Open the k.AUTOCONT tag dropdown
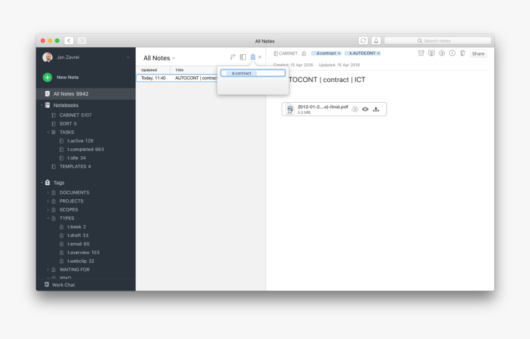This screenshot has height=339, width=530. (x=378, y=54)
